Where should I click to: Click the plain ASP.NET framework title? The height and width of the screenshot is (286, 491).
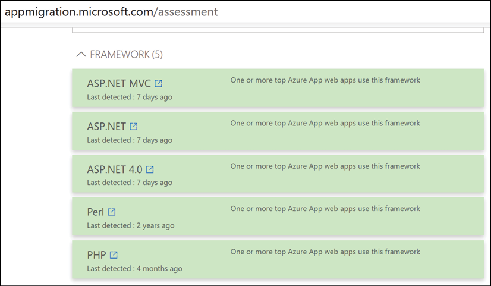tap(106, 127)
